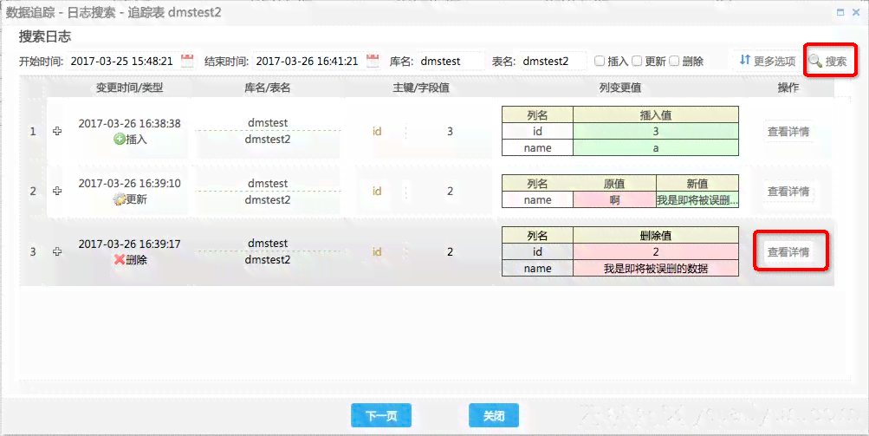869x436 pixels.
Task: Click deleted value 我是即将被误删的数据
Action: 656,269
